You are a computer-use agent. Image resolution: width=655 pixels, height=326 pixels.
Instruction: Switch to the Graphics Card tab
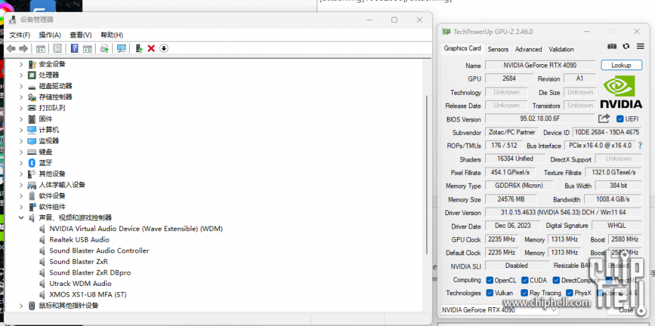(x=462, y=48)
